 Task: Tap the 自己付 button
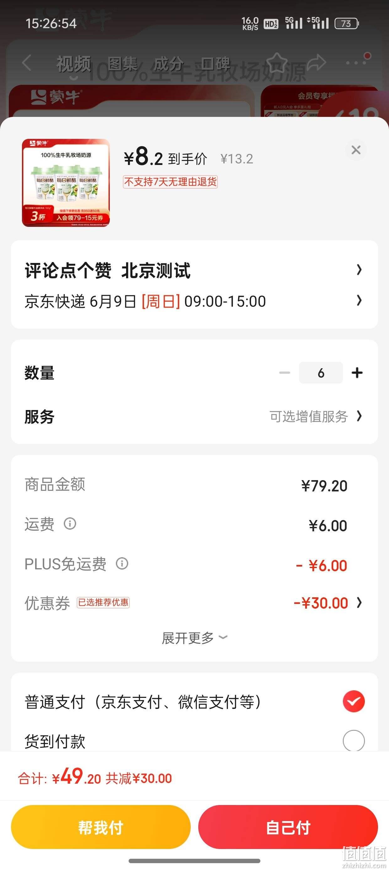point(288,827)
